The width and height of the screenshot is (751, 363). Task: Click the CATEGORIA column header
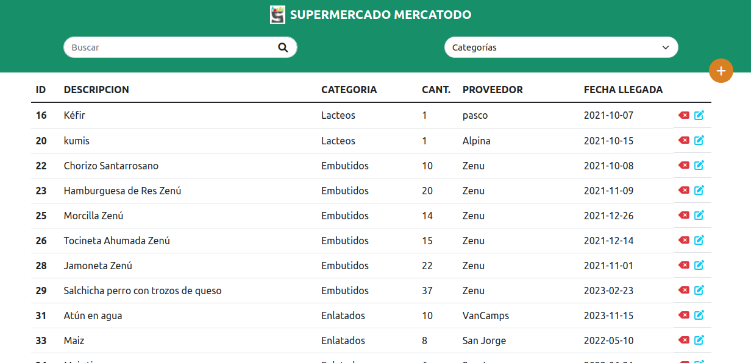coord(349,90)
